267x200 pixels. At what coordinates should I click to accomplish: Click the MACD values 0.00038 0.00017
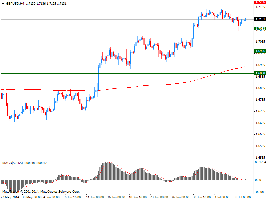coord(35,163)
